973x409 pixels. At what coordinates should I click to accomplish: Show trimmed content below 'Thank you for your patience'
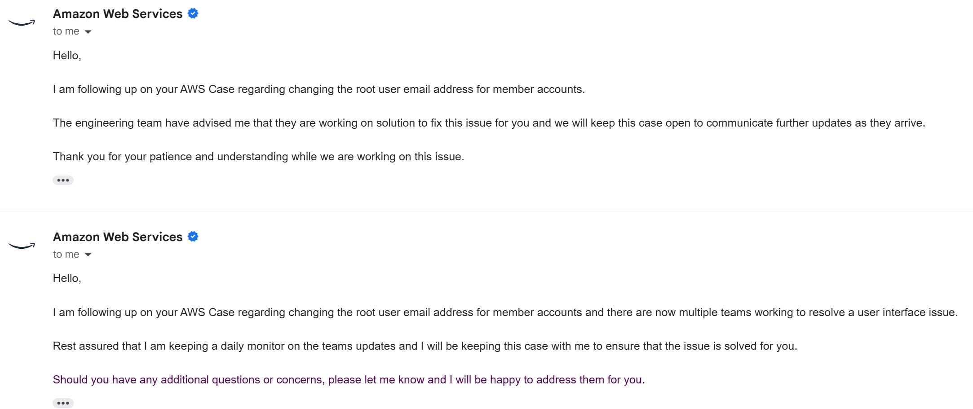(63, 180)
